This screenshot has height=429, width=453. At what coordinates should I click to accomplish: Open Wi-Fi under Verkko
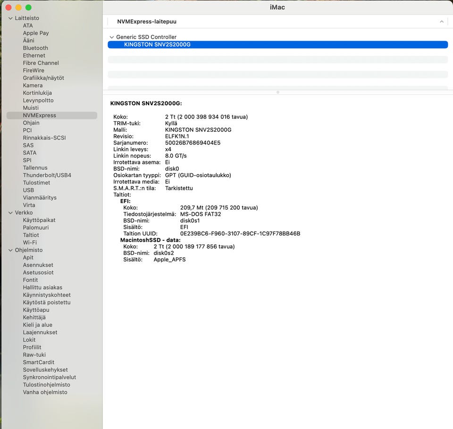pyautogui.click(x=30, y=243)
